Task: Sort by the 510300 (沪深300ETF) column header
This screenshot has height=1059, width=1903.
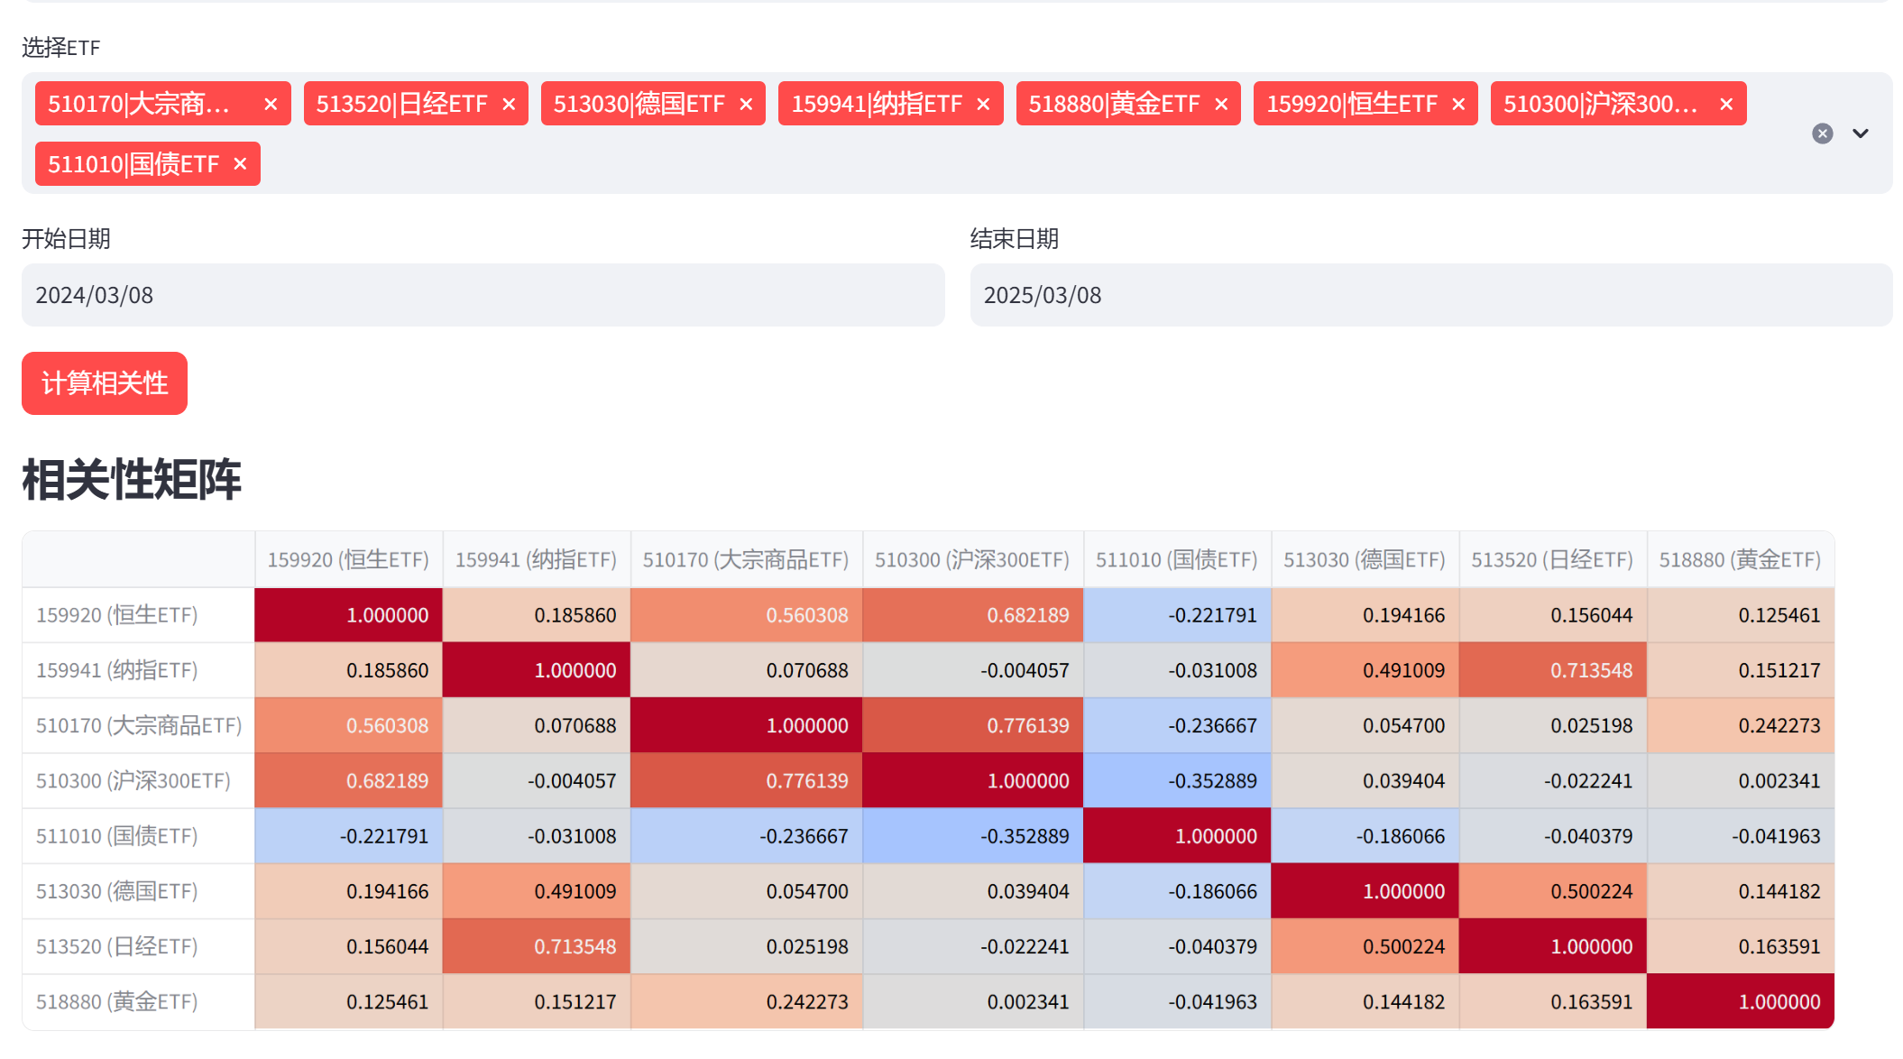Action: pyautogui.click(x=971, y=560)
